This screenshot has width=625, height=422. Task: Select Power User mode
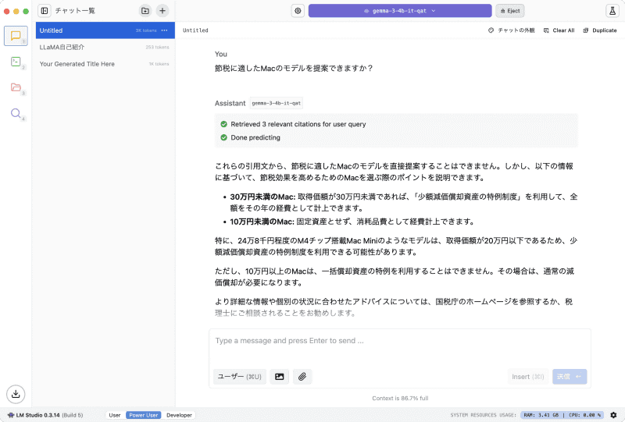pos(144,415)
